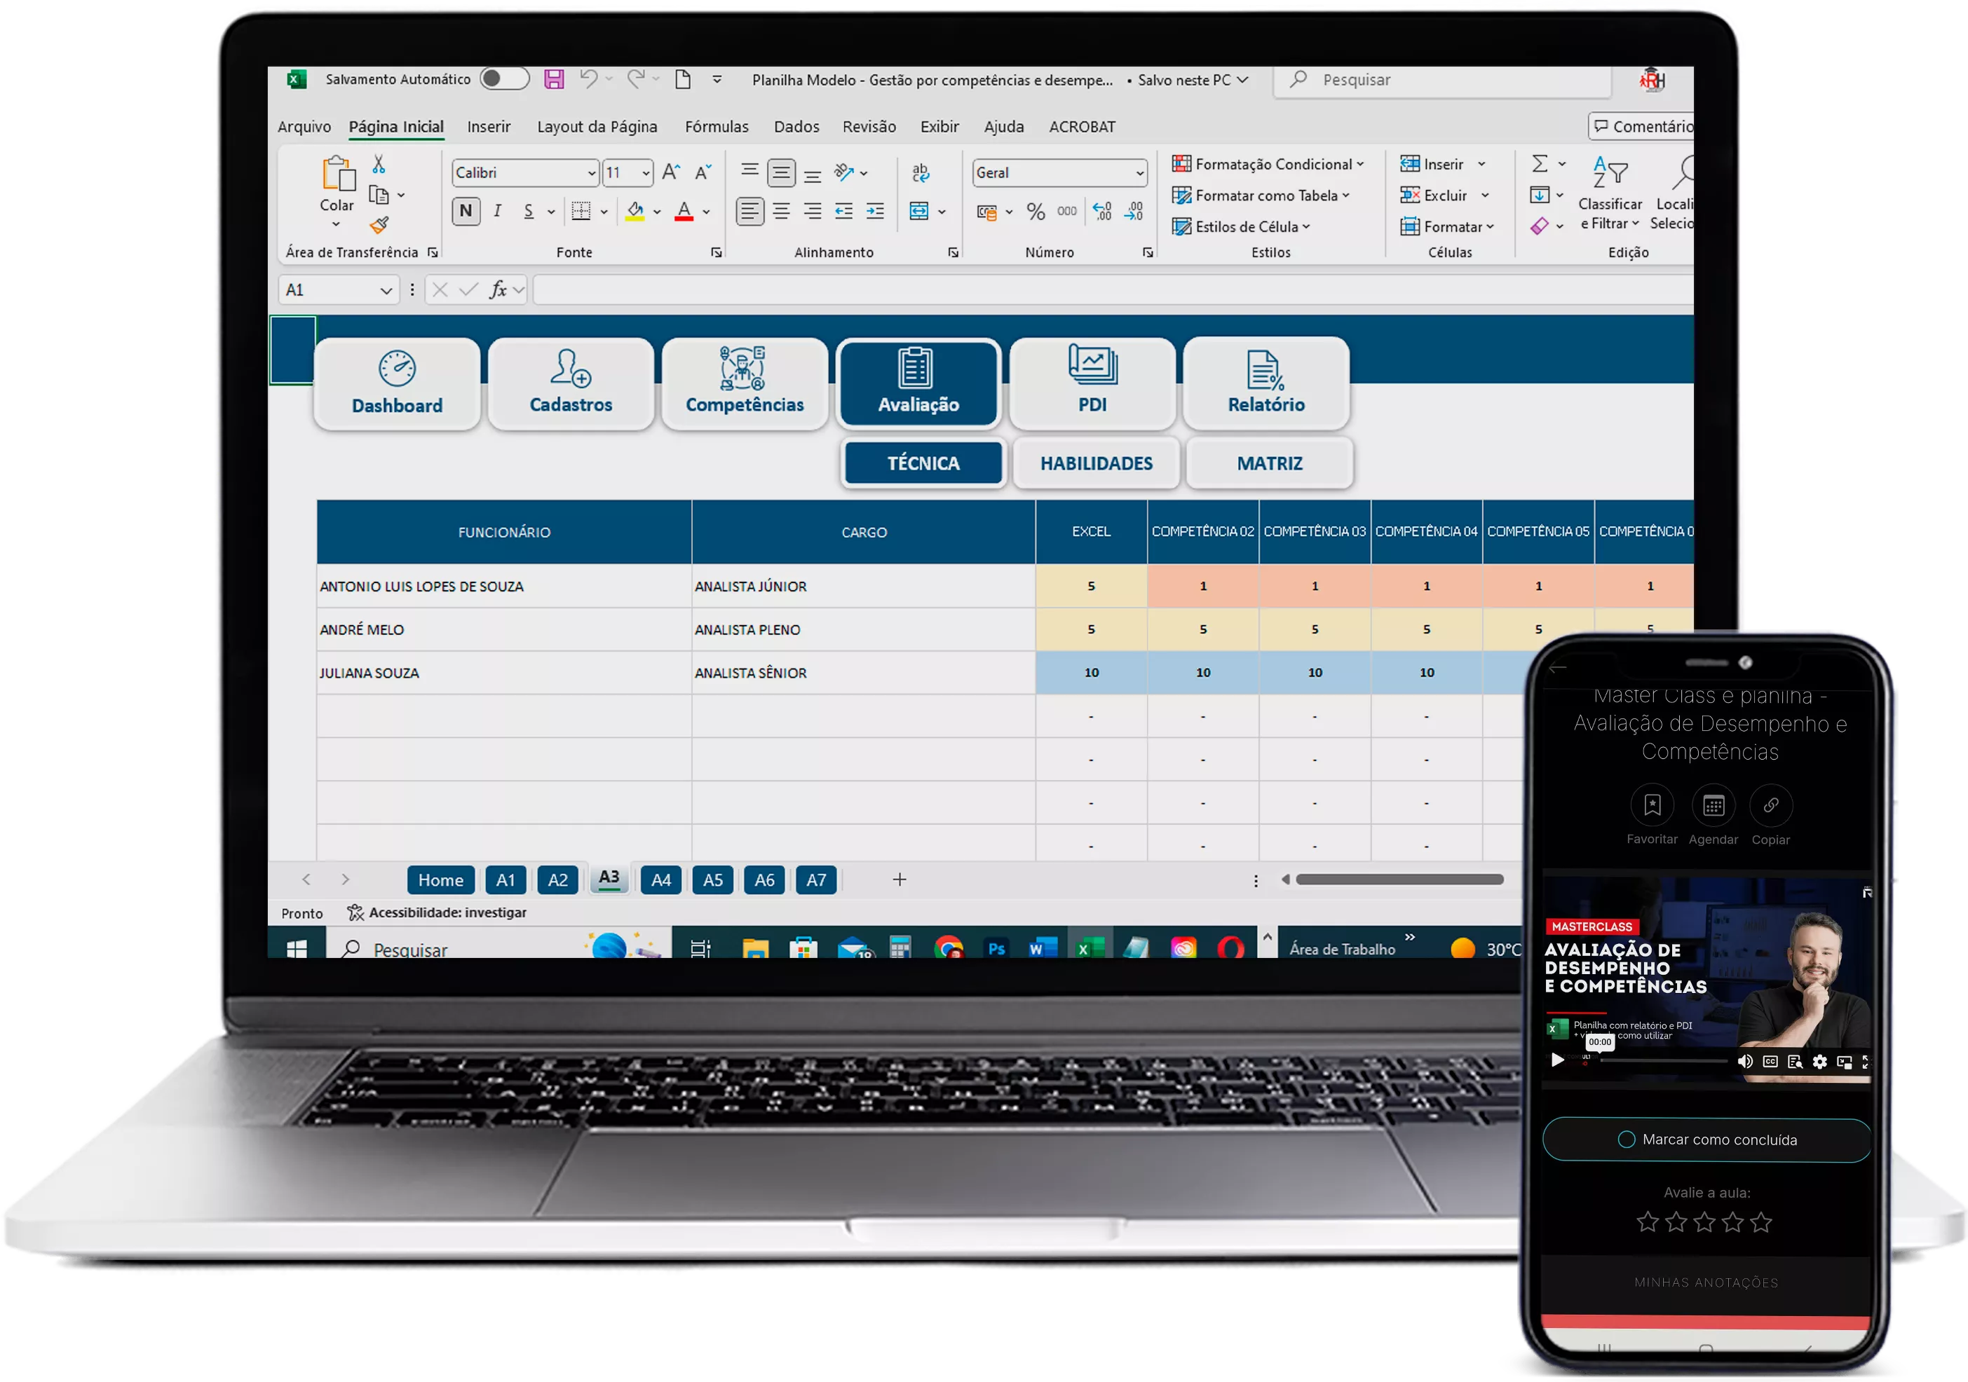Toggle the Salvamento Automático switch
Screen dimensions: 1968x1382
click(504, 78)
